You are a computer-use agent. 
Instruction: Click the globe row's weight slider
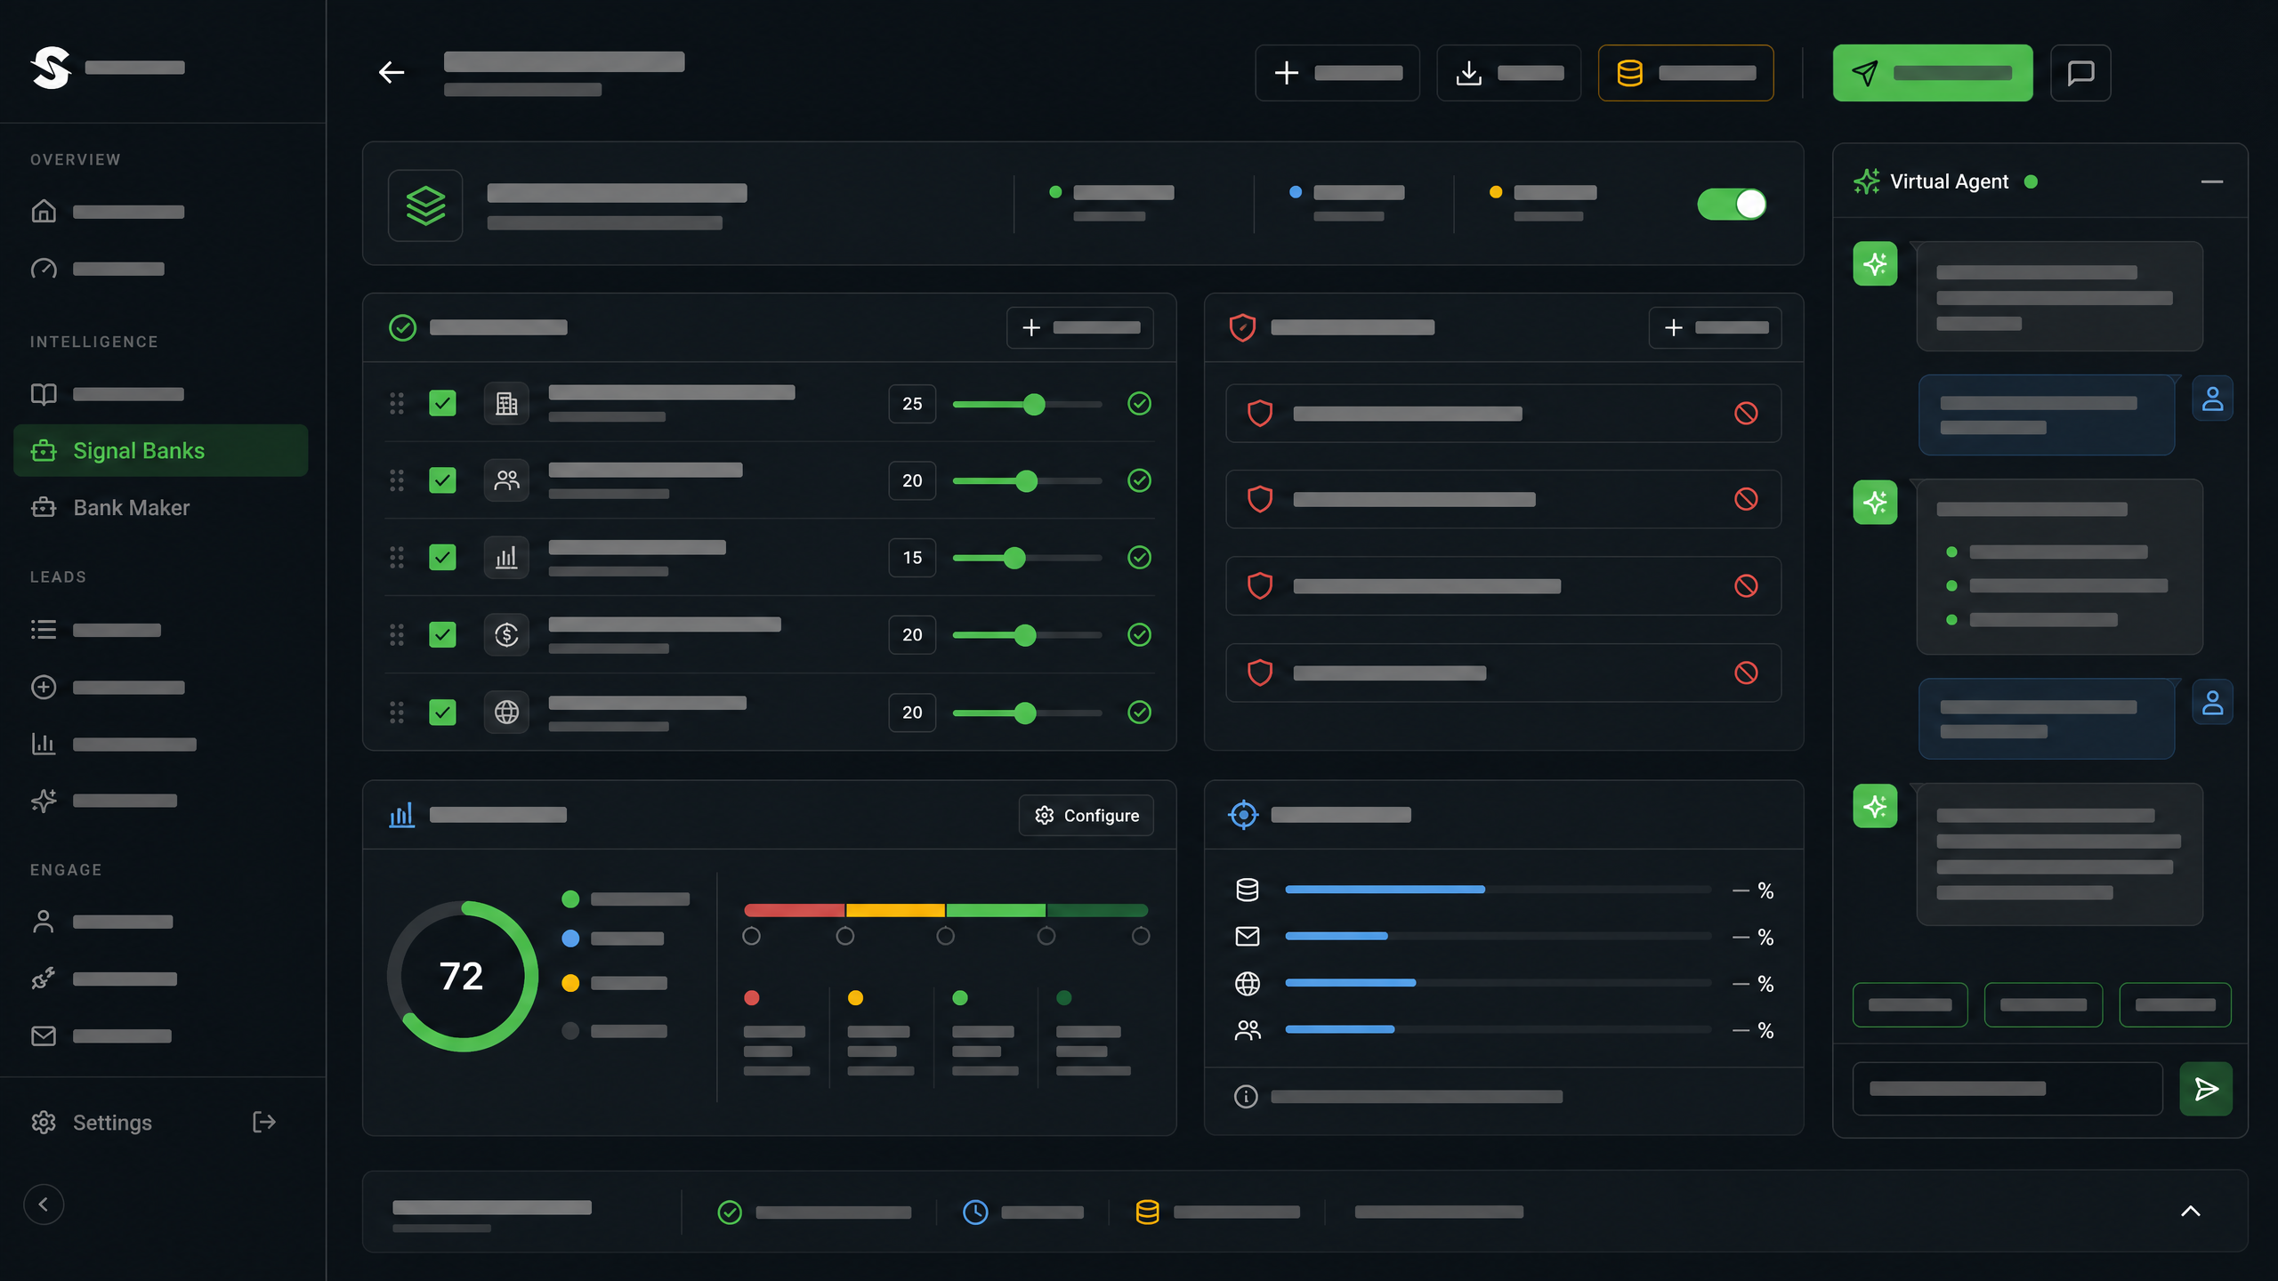tap(1027, 713)
